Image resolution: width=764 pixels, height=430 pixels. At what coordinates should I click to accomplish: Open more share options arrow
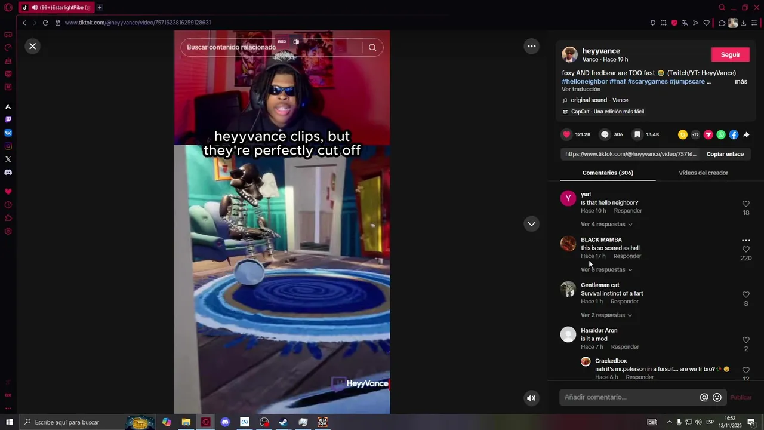tap(746, 135)
